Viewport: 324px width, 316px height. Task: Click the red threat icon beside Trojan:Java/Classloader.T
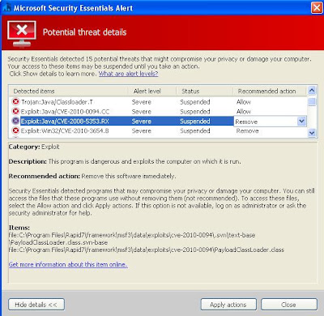[x=16, y=101]
